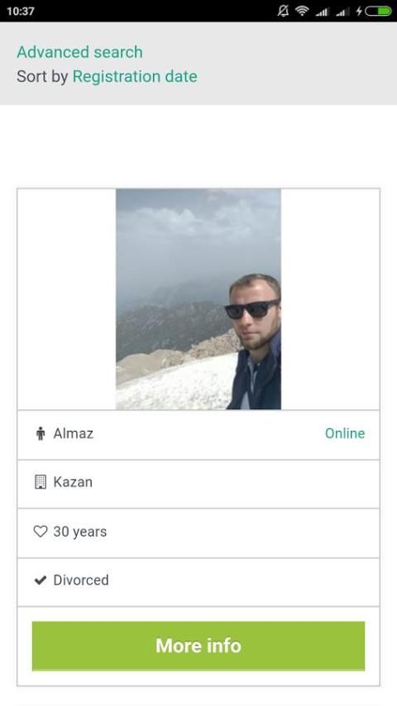Viewport: 397px width, 706px height.
Task: Tap the More info button
Action: [198, 646]
